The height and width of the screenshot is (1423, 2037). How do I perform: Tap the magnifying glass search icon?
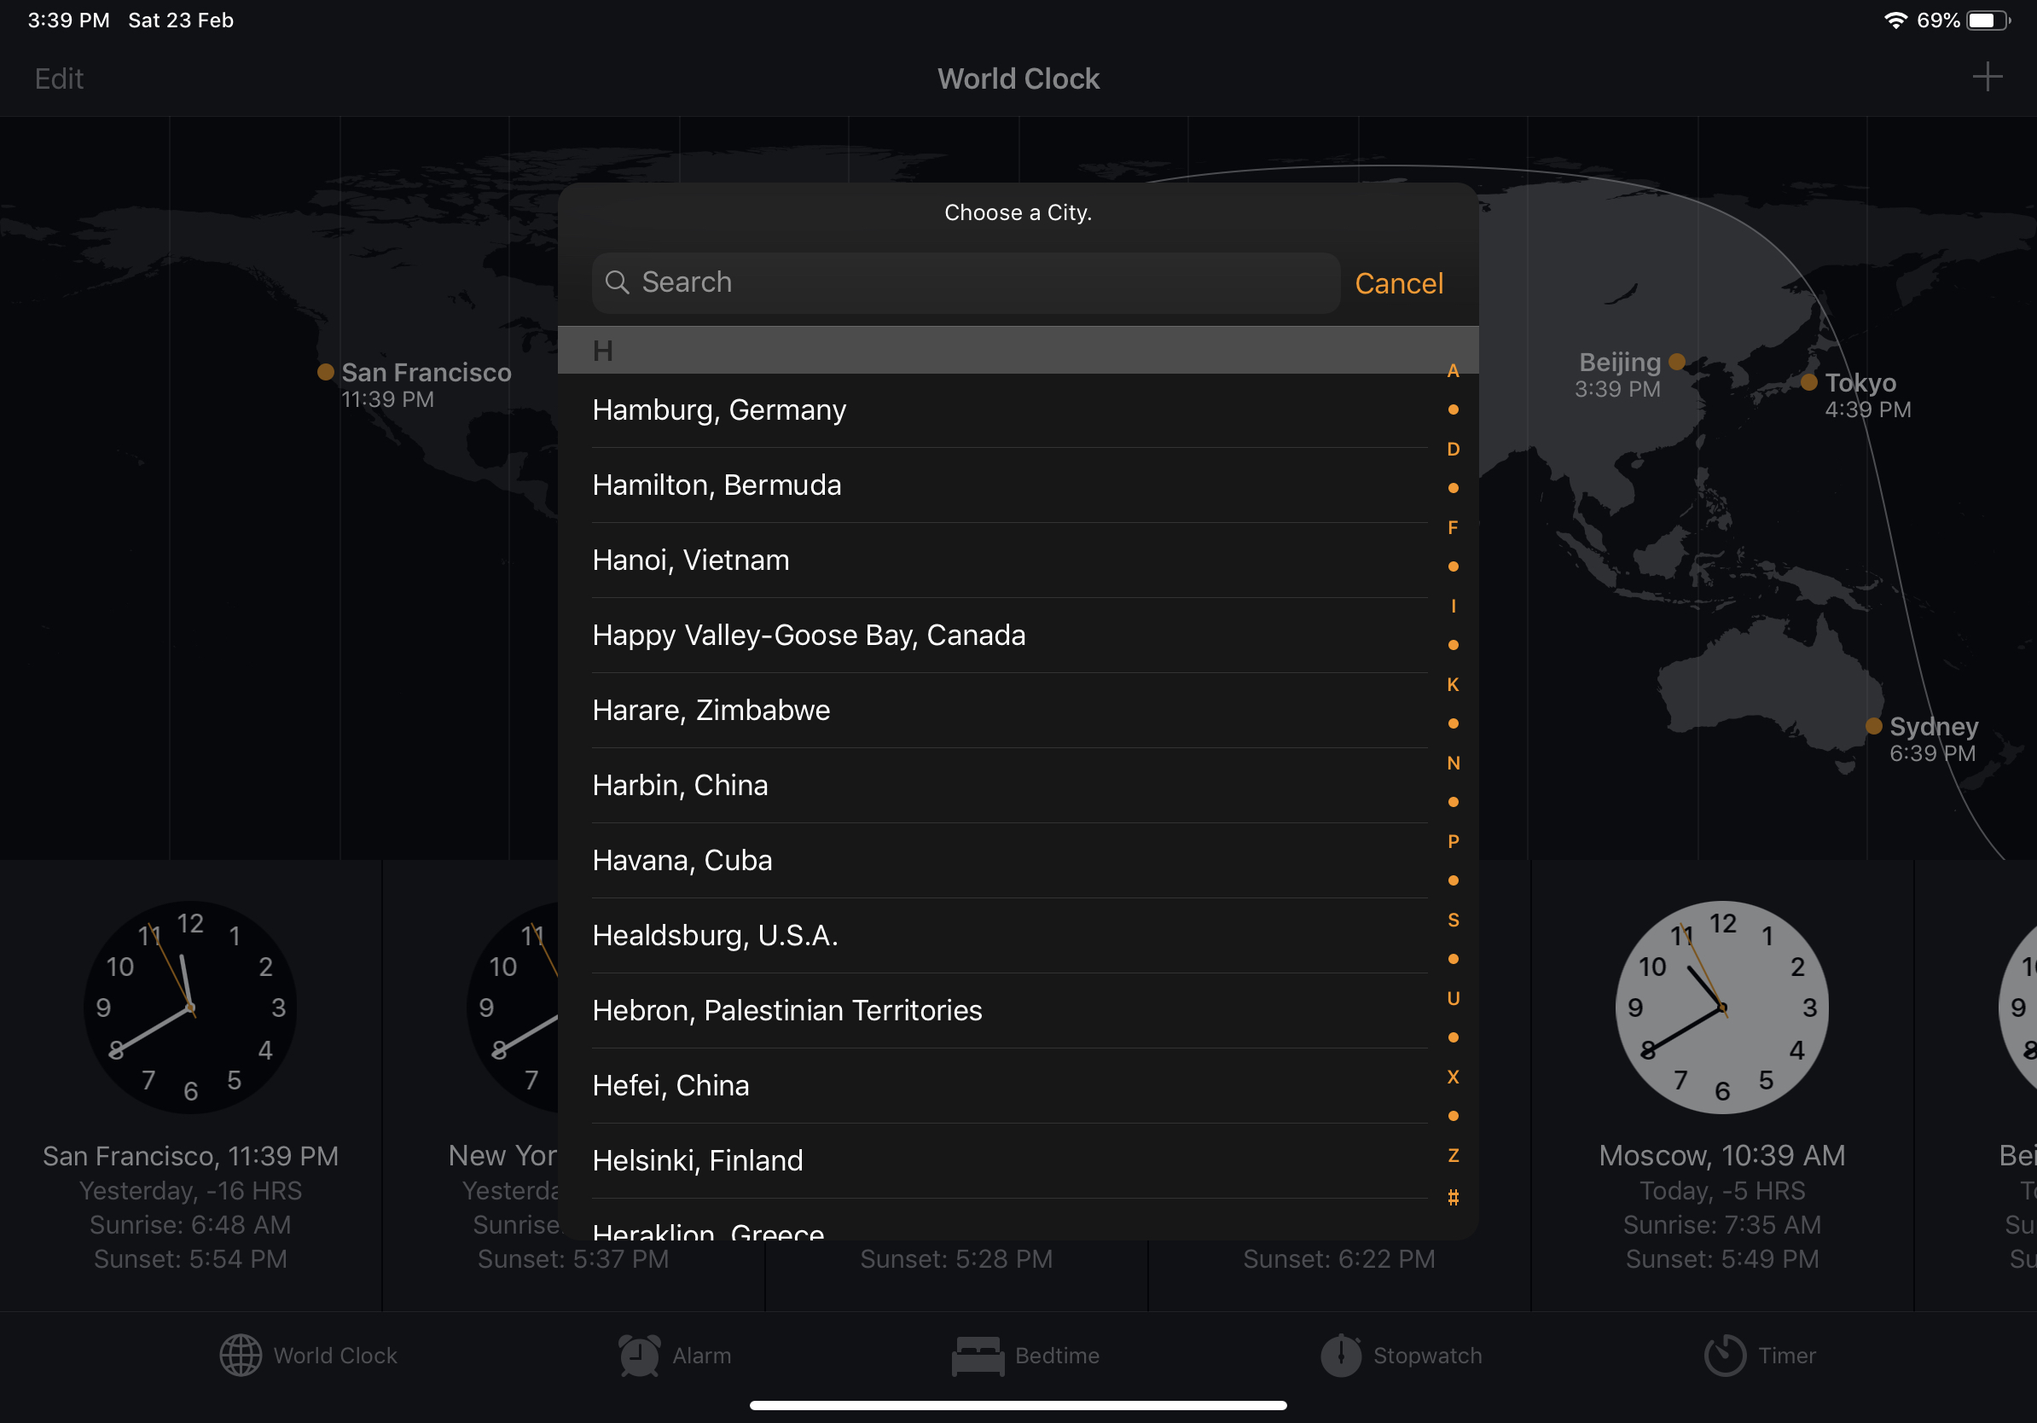pos(617,282)
